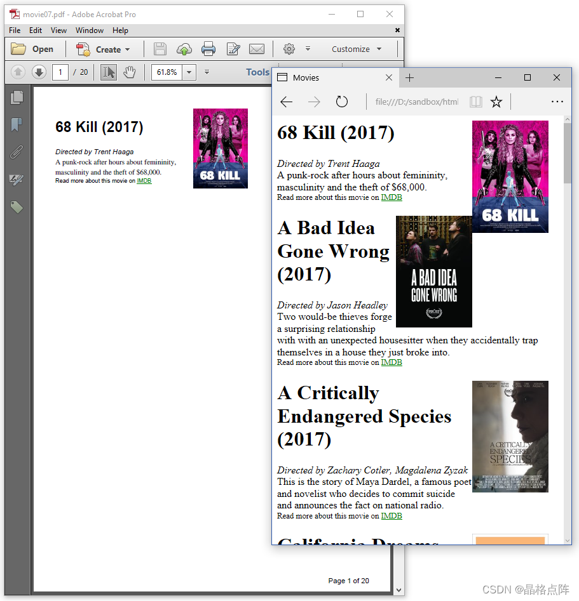Open the Tags panel icon
The width and height of the screenshot is (579, 601).
point(17,208)
